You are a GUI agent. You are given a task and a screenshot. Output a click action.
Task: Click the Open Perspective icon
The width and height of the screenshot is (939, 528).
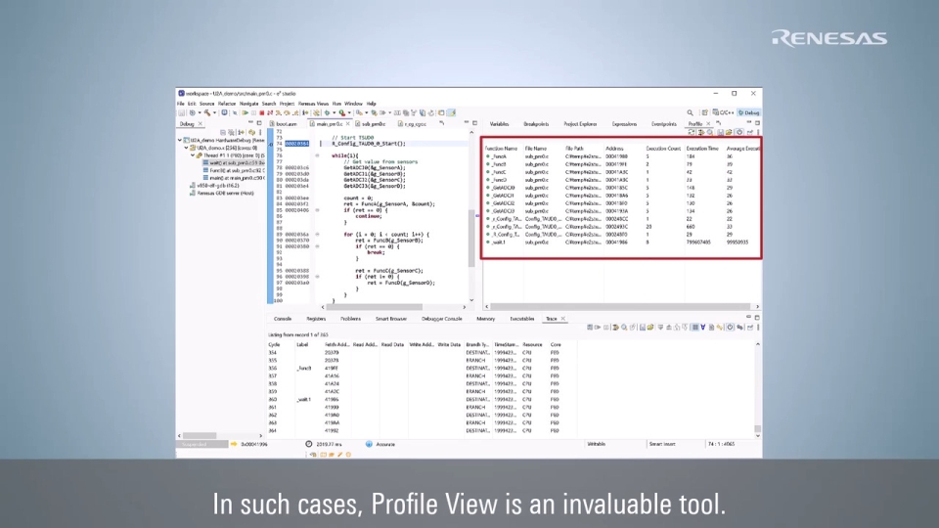click(705, 112)
